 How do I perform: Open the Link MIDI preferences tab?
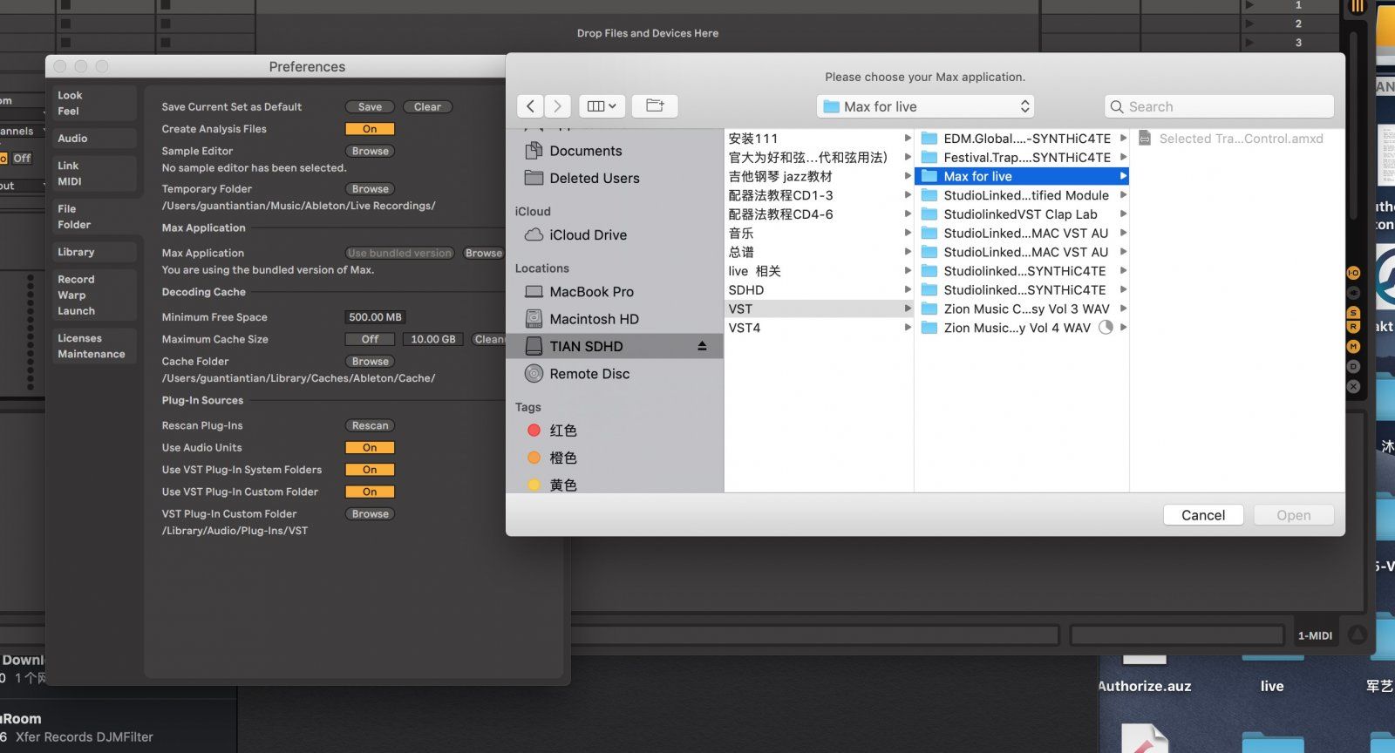pyautogui.click(x=93, y=173)
